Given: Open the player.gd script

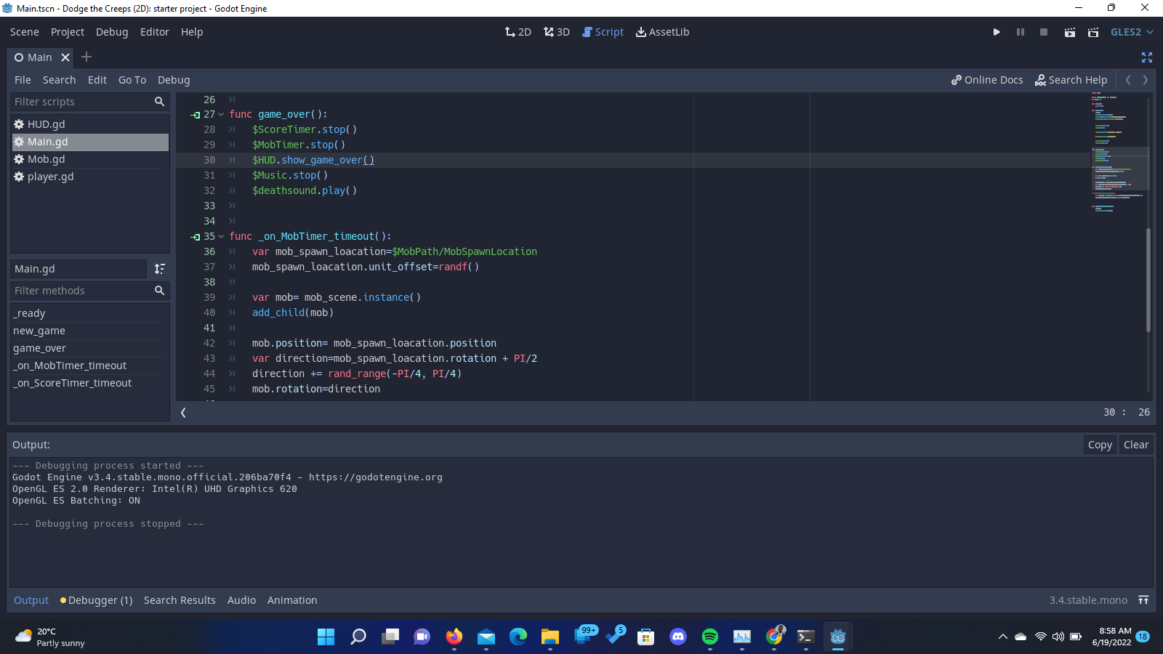Looking at the screenshot, I should pos(90,177).
